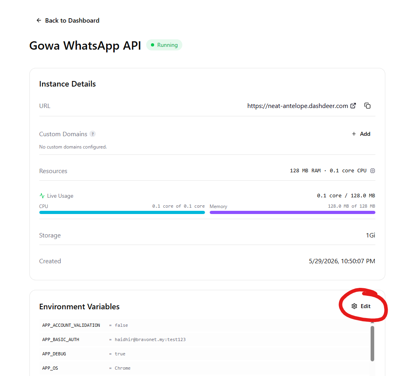Click the true value of APP_DEBUG
The image size is (402, 376).
120,354
